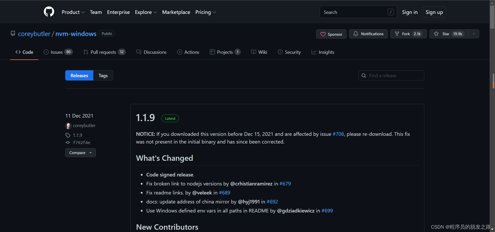Open the Issues tab

[x=58, y=52]
